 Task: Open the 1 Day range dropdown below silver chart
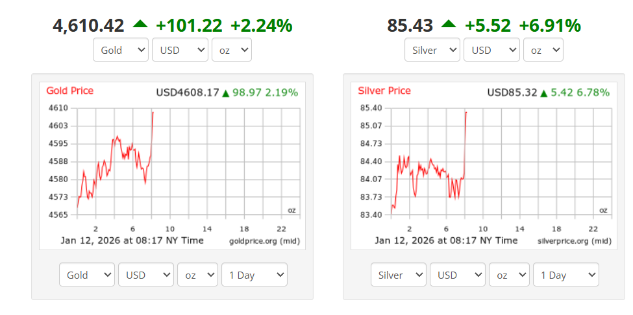(x=566, y=275)
